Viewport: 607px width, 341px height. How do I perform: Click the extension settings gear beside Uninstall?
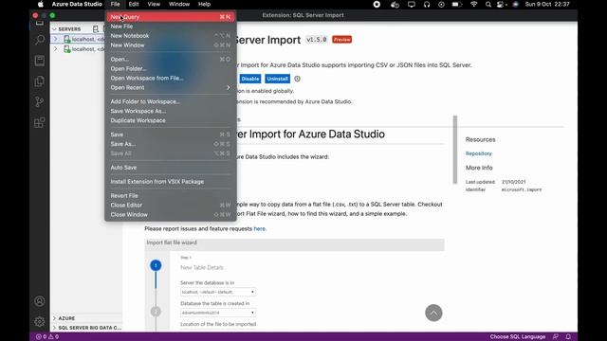click(x=297, y=79)
